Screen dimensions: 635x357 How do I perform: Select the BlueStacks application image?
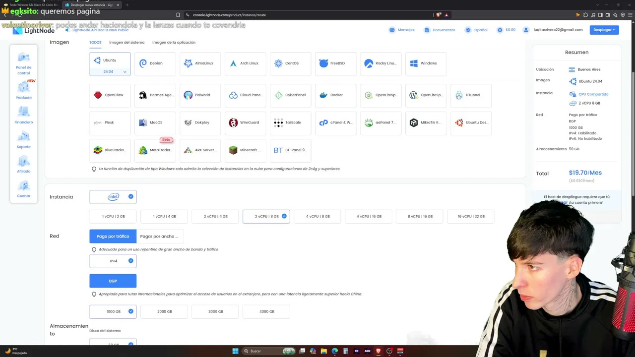tap(110, 150)
